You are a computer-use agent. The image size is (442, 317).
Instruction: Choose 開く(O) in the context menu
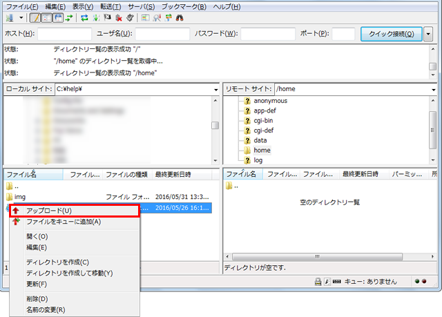[x=75, y=236]
